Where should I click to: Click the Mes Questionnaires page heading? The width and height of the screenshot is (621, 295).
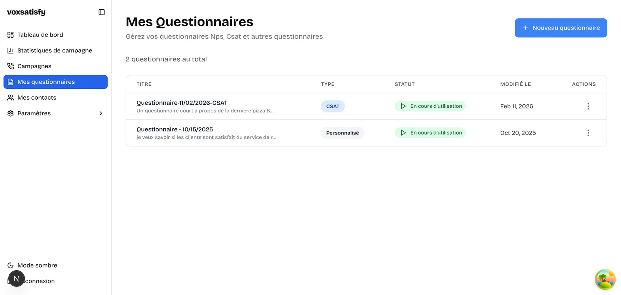[x=189, y=22]
